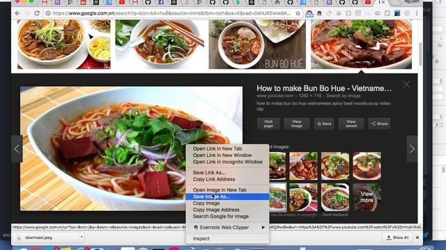
Task: Click the blue square extension icon in toolbar
Action: (397, 13)
